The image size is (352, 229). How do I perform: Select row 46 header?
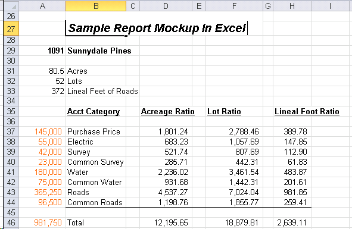(11, 222)
